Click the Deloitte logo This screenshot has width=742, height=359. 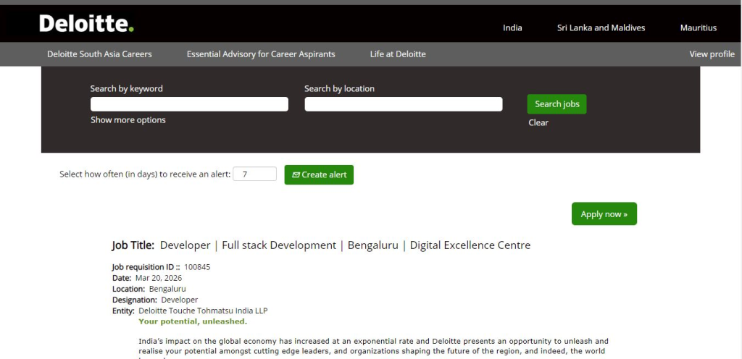[87, 23]
